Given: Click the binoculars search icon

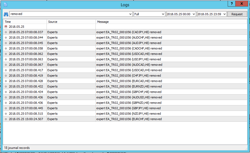Looking at the screenshot, I should pyautogui.click(x=6, y=14).
